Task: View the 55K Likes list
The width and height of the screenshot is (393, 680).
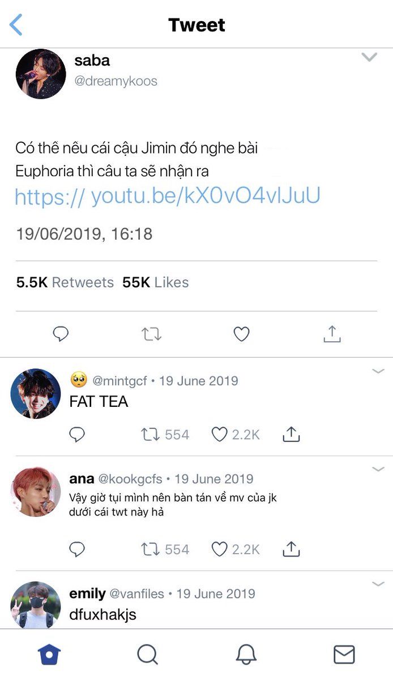Action: [x=156, y=282]
